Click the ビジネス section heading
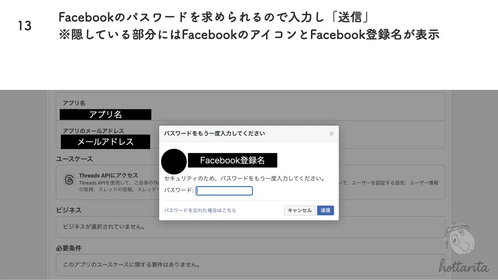The image size is (498, 280). pyautogui.click(x=68, y=210)
